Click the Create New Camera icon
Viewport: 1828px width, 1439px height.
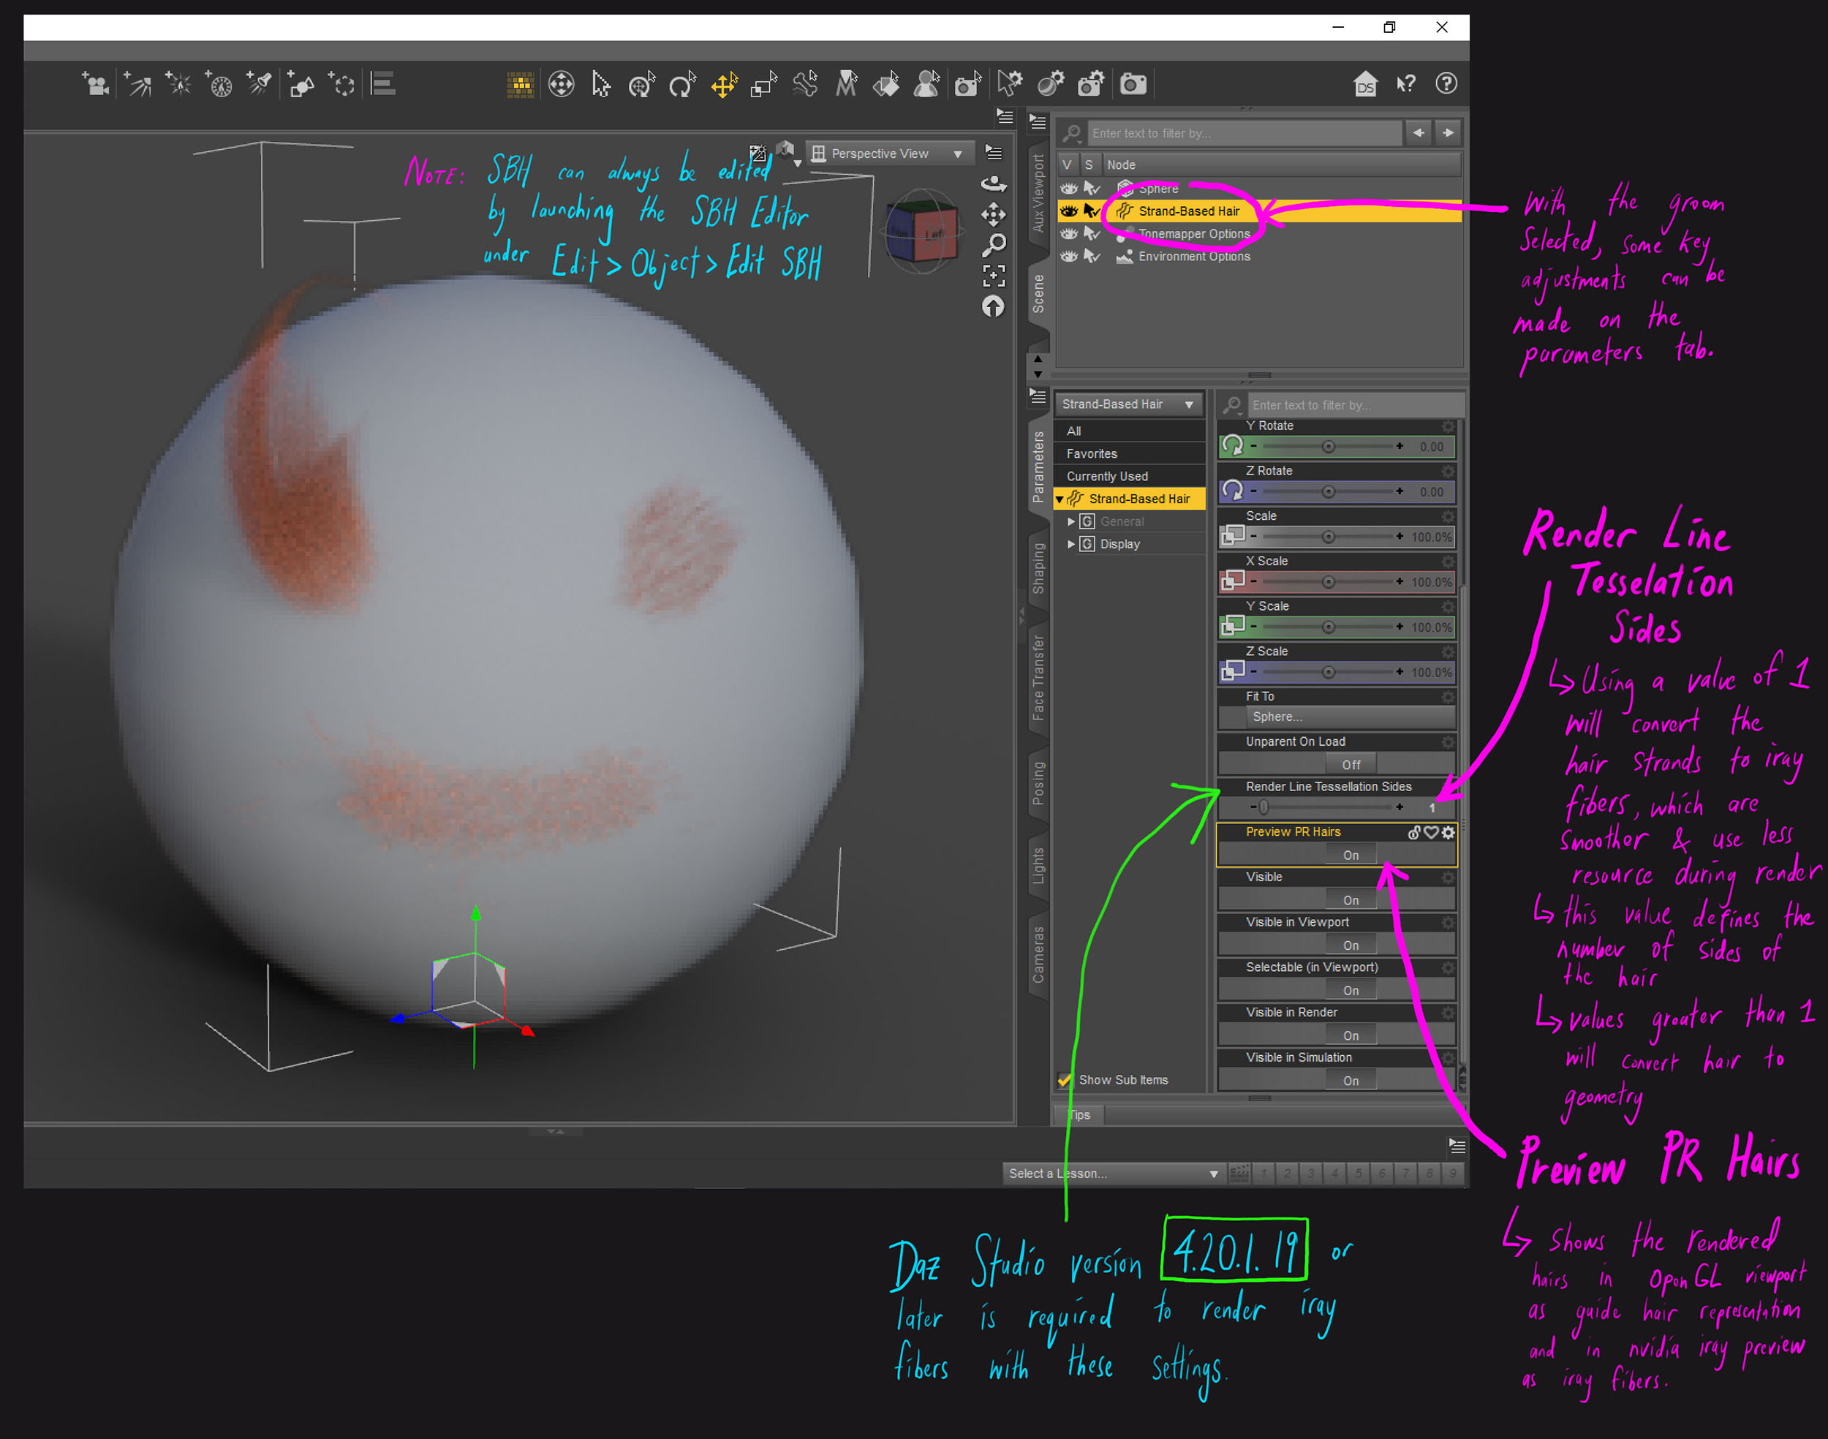pyautogui.click(x=95, y=84)
